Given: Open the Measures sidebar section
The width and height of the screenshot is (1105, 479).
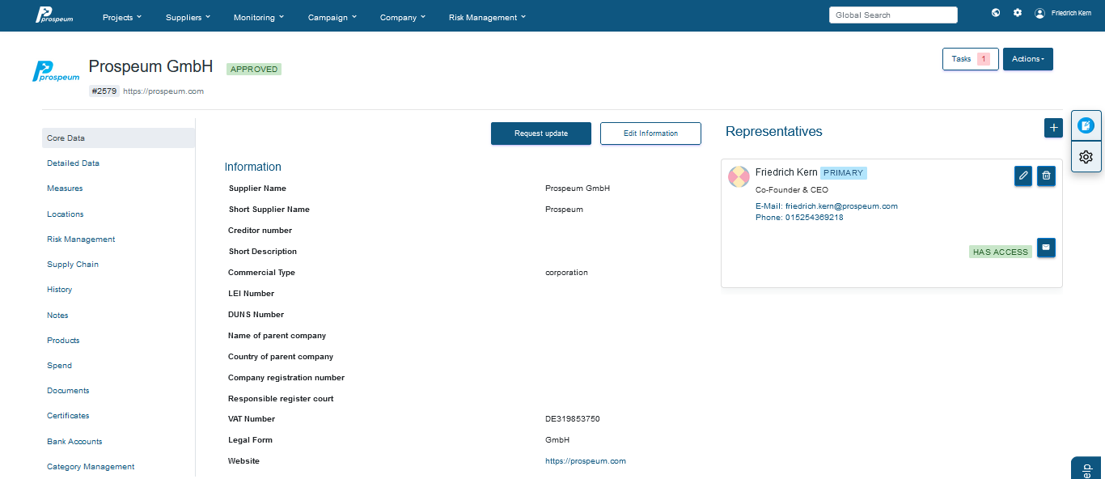Looking at the screenshot, I should 65,189.
